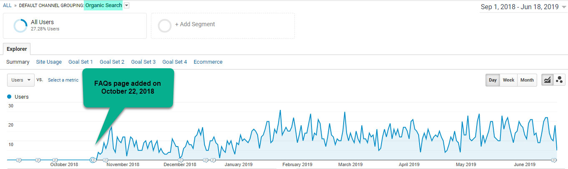Open the Ecommerce sub-tab
This screenshot has height=169, width=568.
coord(208,62)
